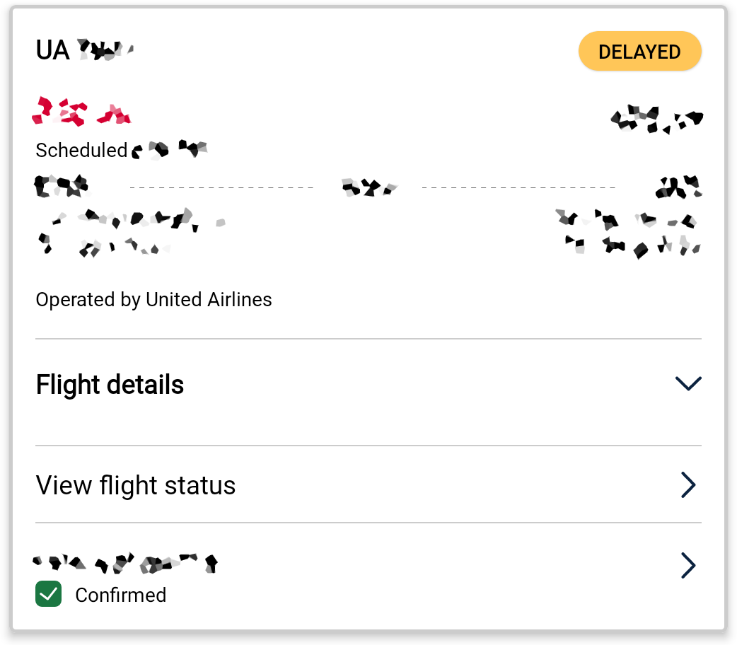The image size is (737, 645).
Task: Select the UA flight number title
Action: (85, 50)
